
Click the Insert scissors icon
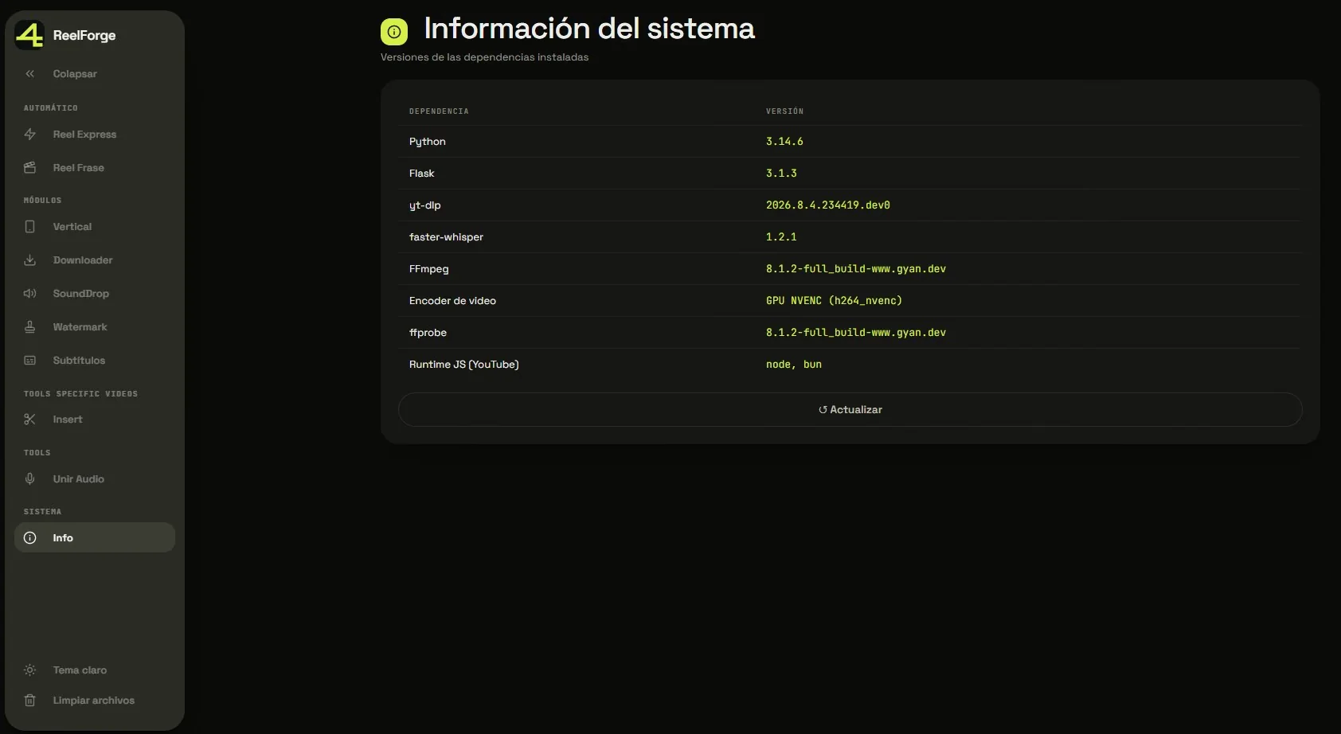(x=29, y=420)
